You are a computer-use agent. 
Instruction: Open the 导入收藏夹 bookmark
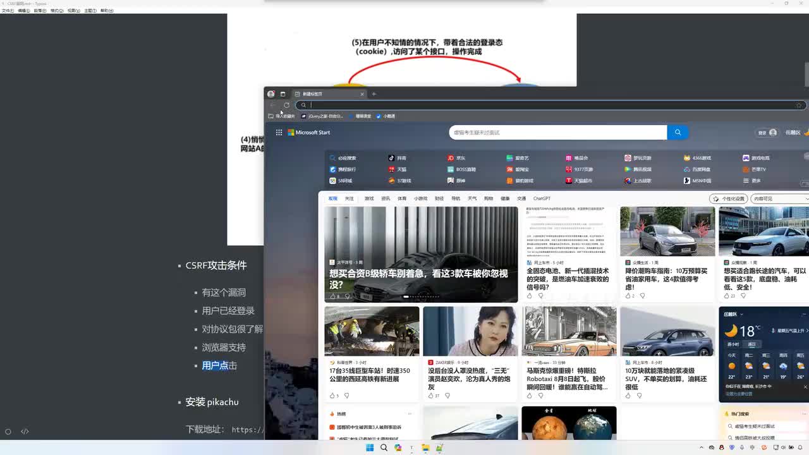[x=282, y=116]
